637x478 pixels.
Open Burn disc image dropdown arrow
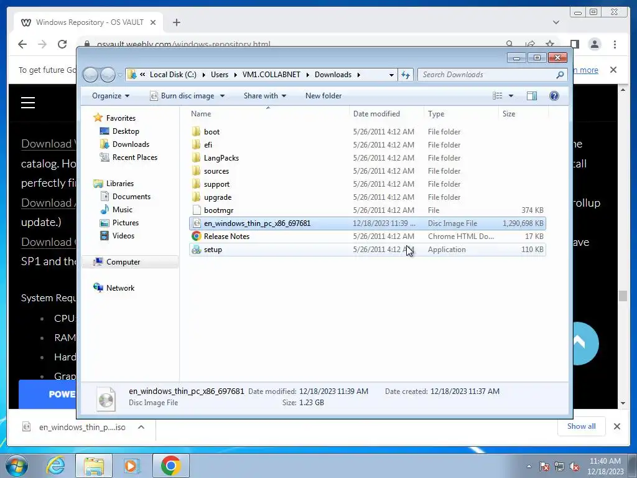click(x=222, y=96)
